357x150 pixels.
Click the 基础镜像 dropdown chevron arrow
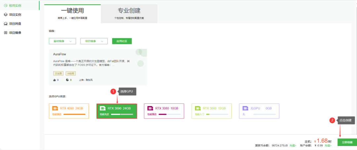(x=71, y=41)
